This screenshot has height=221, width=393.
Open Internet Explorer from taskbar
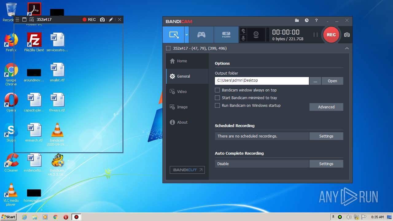[24, 217]
